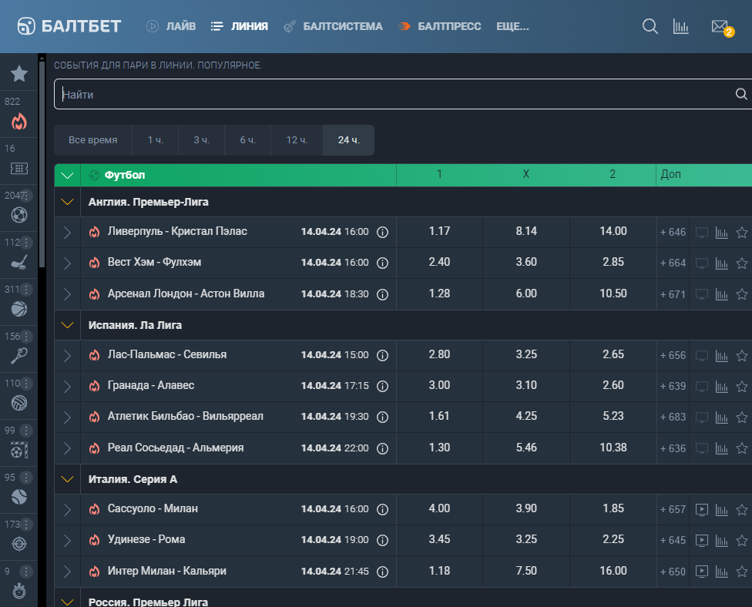The image size is (752, 607).
Task: Open statistics chart icon in header
Action: (680, 26)
